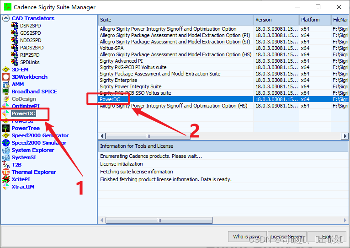
Task: Click the SPDLinks icon
Action: pyautogui.click(x=15, y=62)
